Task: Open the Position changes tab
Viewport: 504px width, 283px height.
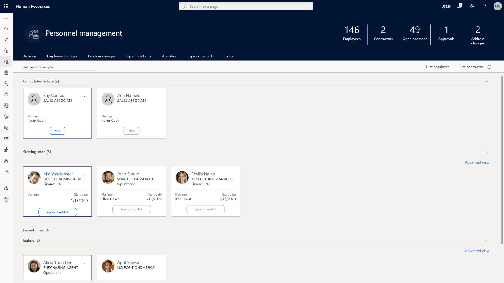Action: 102,56
